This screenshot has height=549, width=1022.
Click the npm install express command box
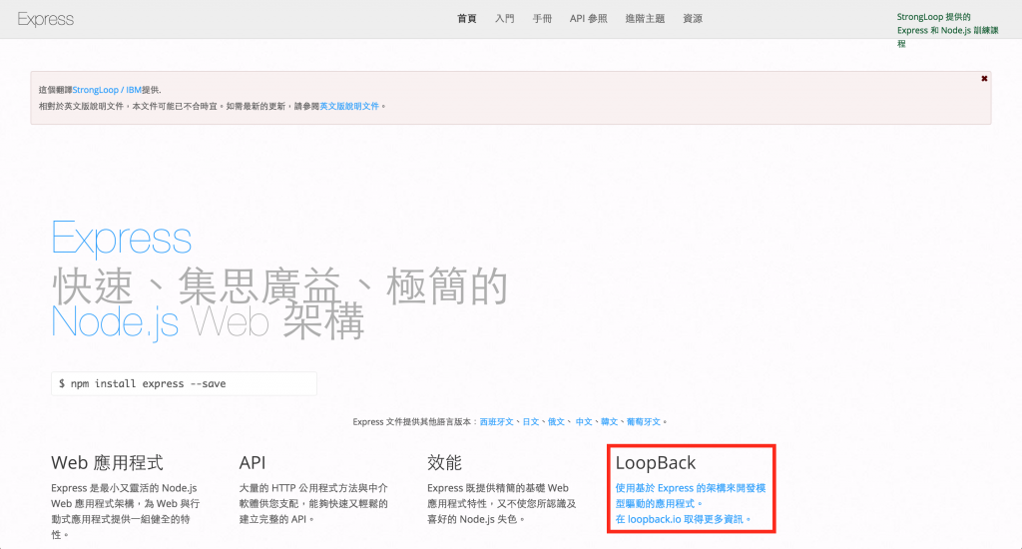(x=184, y=383)
